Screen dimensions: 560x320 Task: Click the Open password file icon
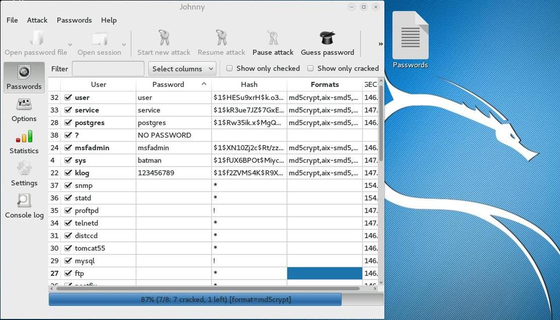(x=37, y=38)
